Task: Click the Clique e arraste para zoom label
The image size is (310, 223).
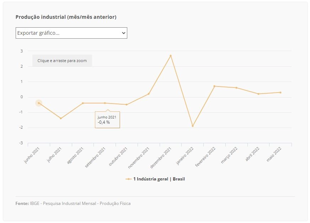Action: pos(62,61)
